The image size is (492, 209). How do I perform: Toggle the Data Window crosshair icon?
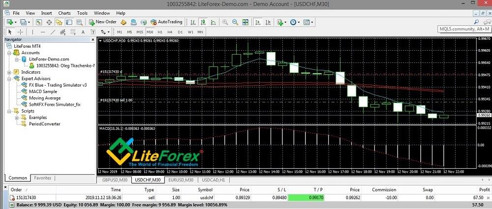tap(49, 22)
